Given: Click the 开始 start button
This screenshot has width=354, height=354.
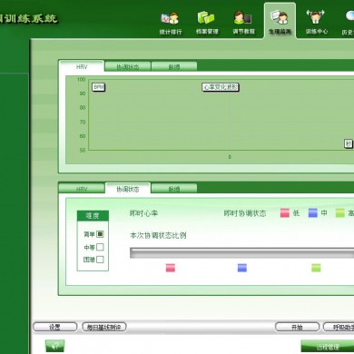Looking at the screenshot, I should pos(297,327).
